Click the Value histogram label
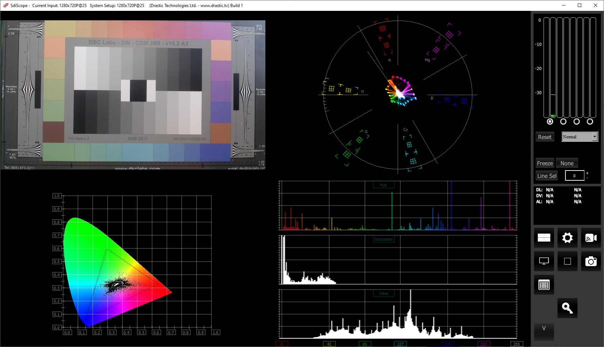Image resolution: width=604 pixels, height=347 pixels. point(384,293)
